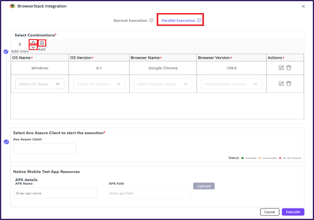This screenshot has height=220, width=314.
Task: Click edit icon in the empty second row
Action: (281, 83)
